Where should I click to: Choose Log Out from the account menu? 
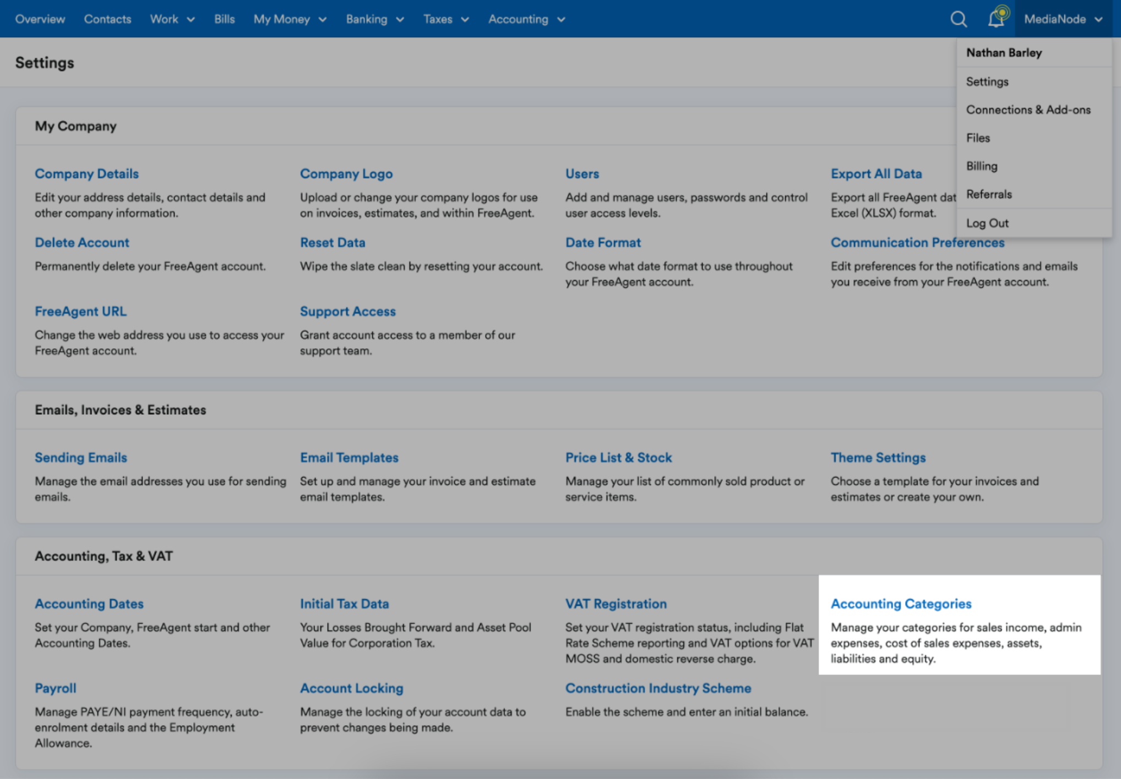point(987,223)
